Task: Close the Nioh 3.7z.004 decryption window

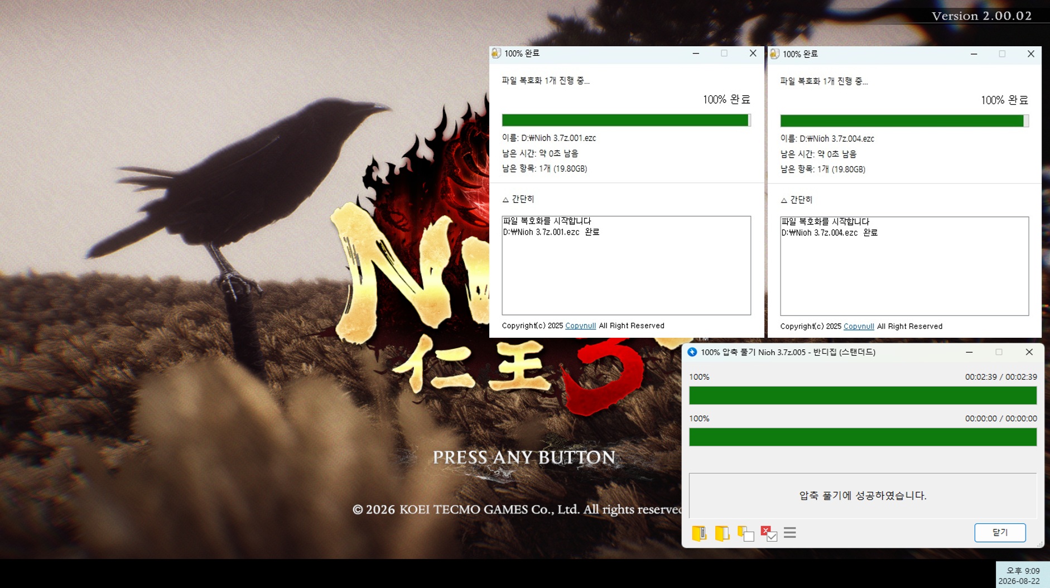Action: [x=1031, y=54]
